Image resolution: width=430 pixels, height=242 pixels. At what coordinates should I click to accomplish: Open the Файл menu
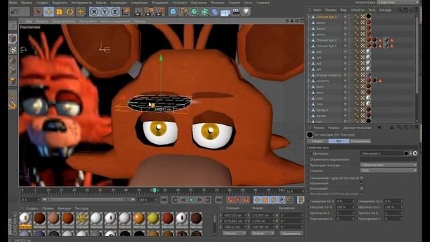click(13, 3)
